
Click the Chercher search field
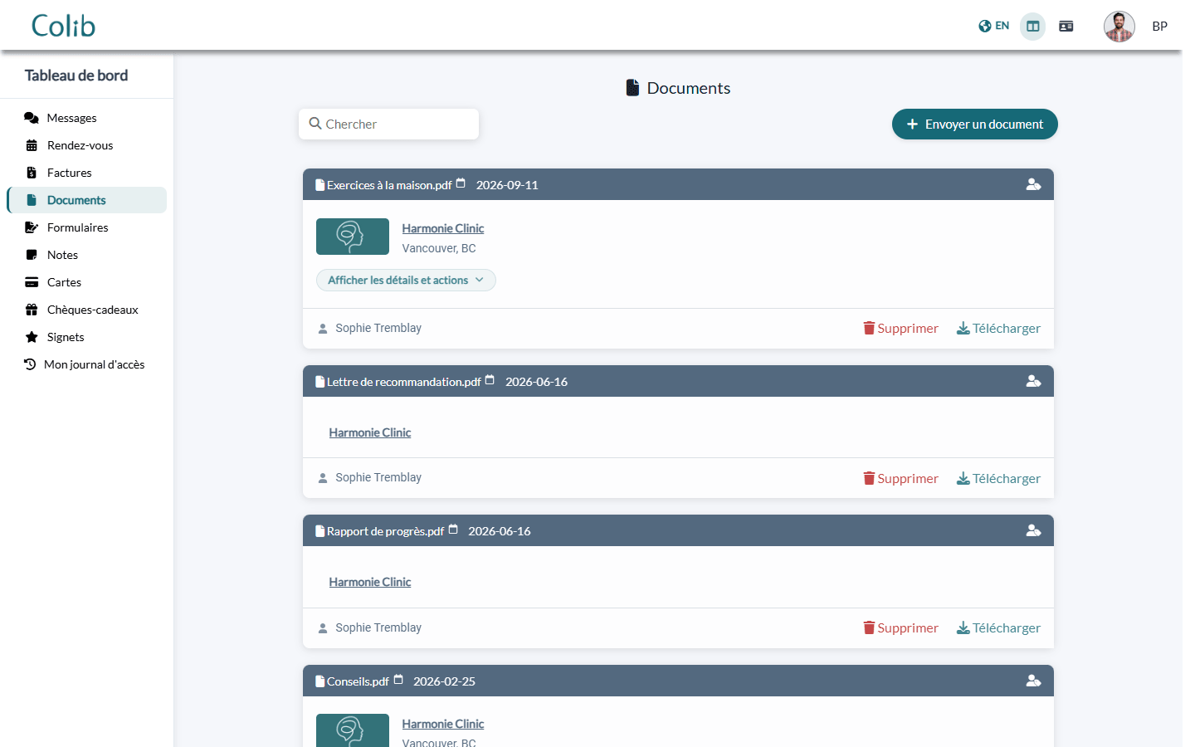(388, 124)
